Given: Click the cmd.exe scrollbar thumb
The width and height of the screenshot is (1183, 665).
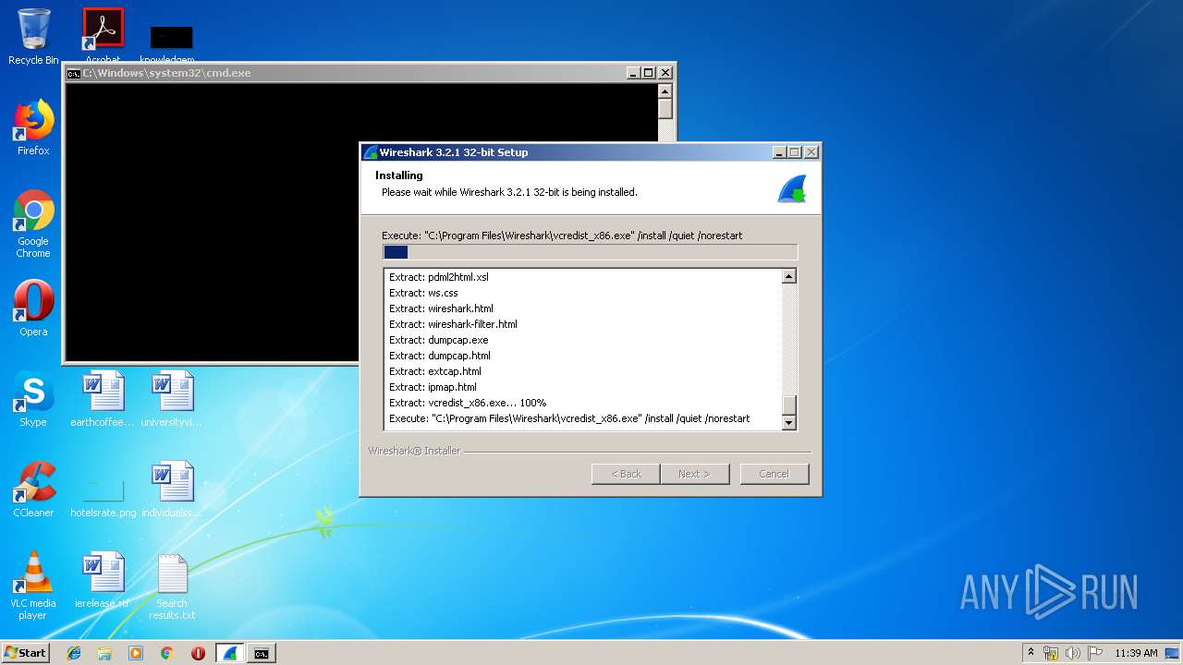Looking at the screenshot, I should [665, 108].
